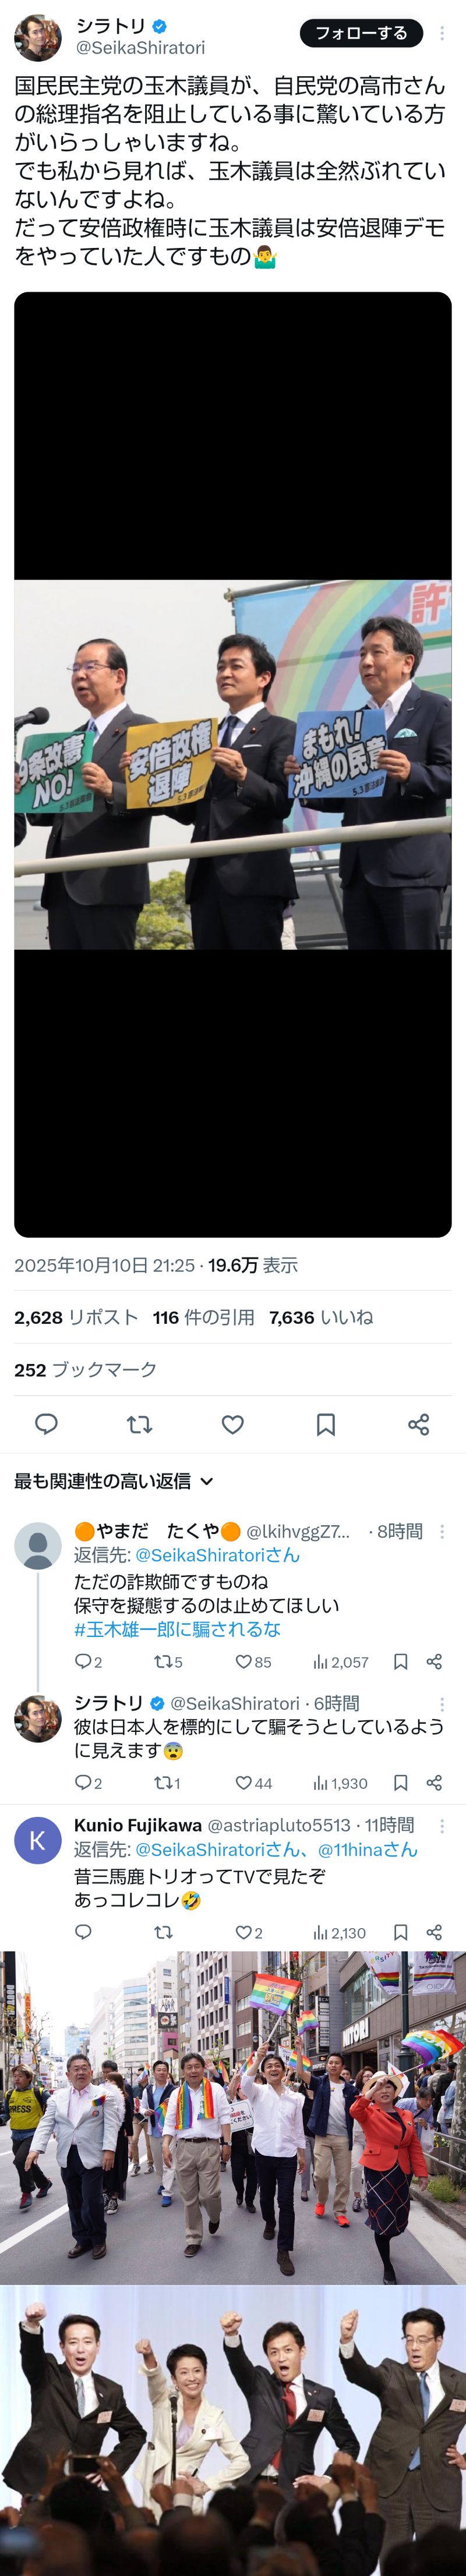This screenshot has width=466, height=2576.
Task: Share シラトリ's reply showing 1,930 views
Action: tap(434, 1783)
